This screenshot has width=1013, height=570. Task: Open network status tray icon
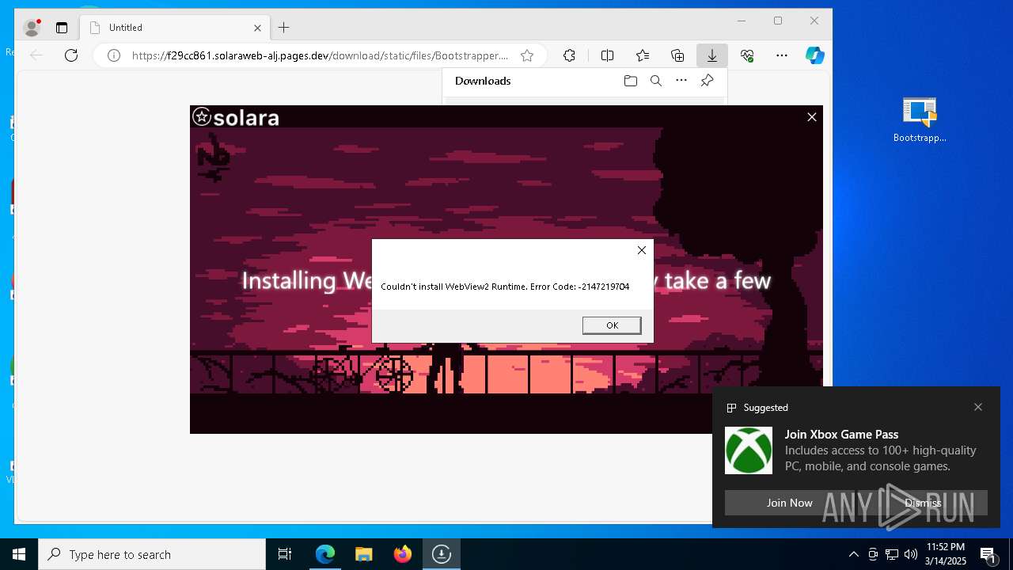coord(892,554)
